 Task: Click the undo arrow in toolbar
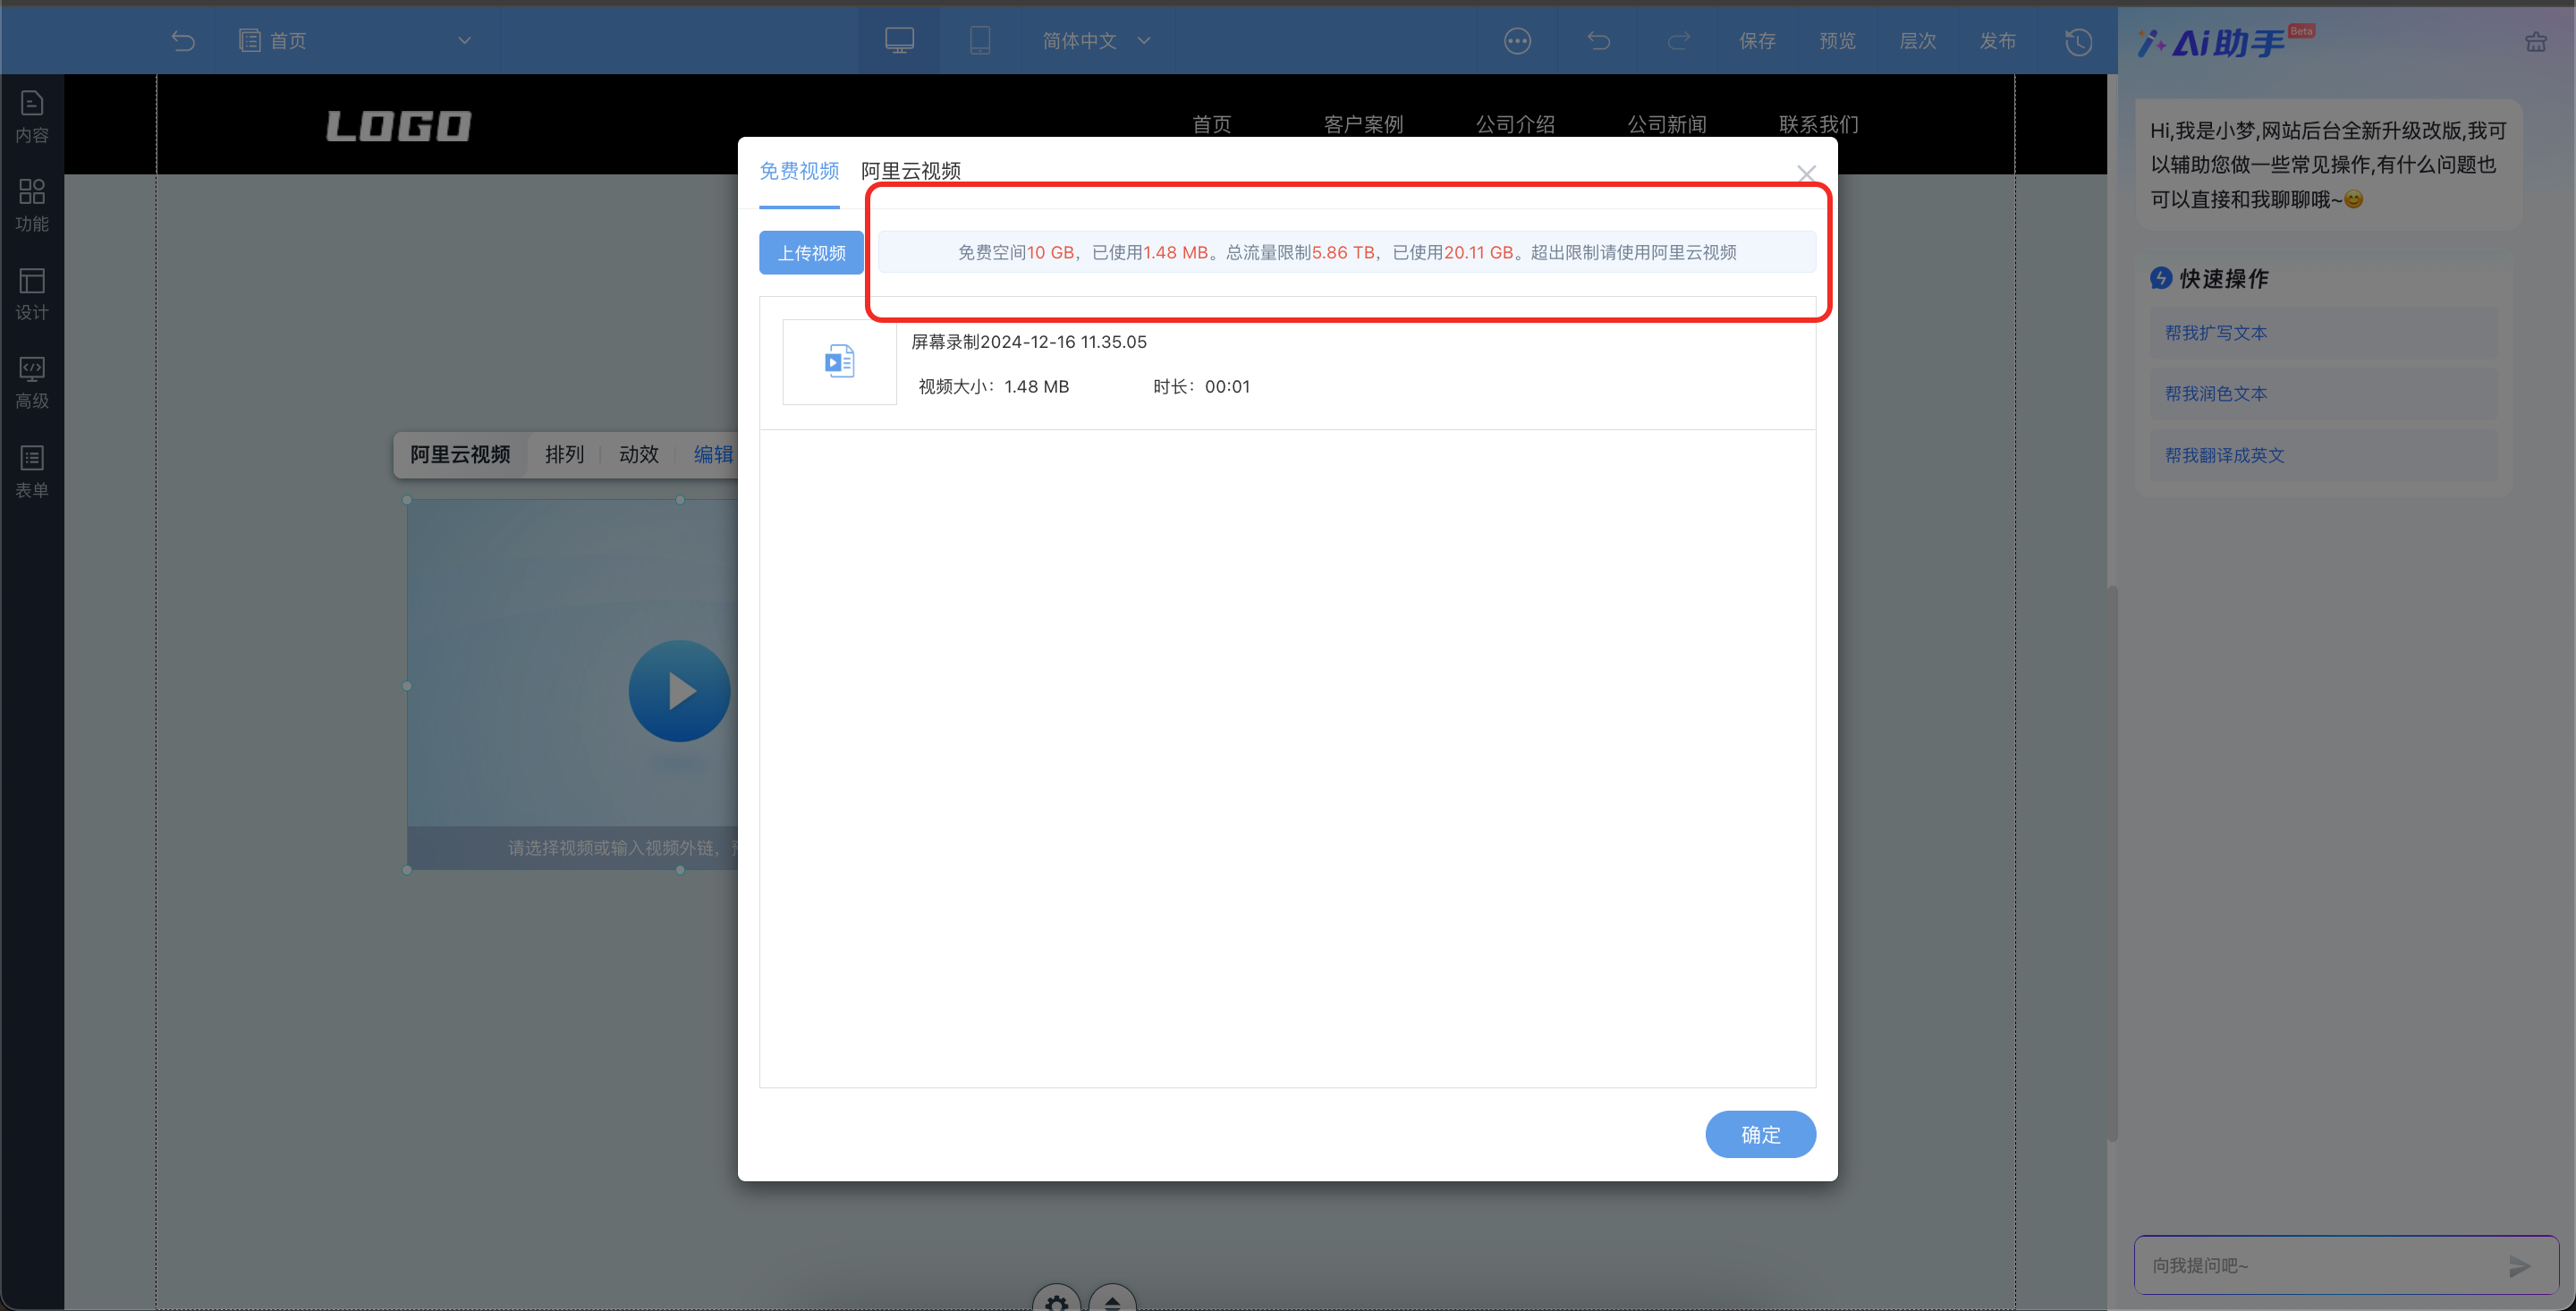[x=1598, y=41]
